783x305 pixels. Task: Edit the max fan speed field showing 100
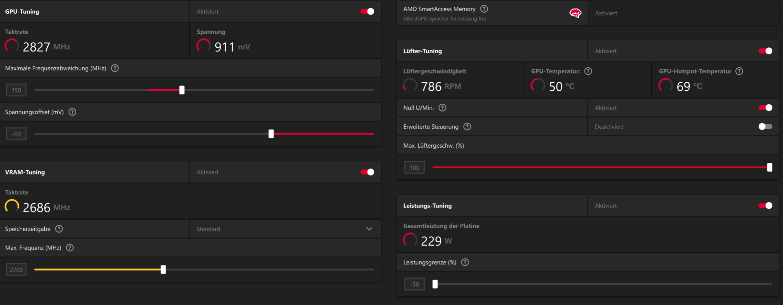tap(415, 167)
